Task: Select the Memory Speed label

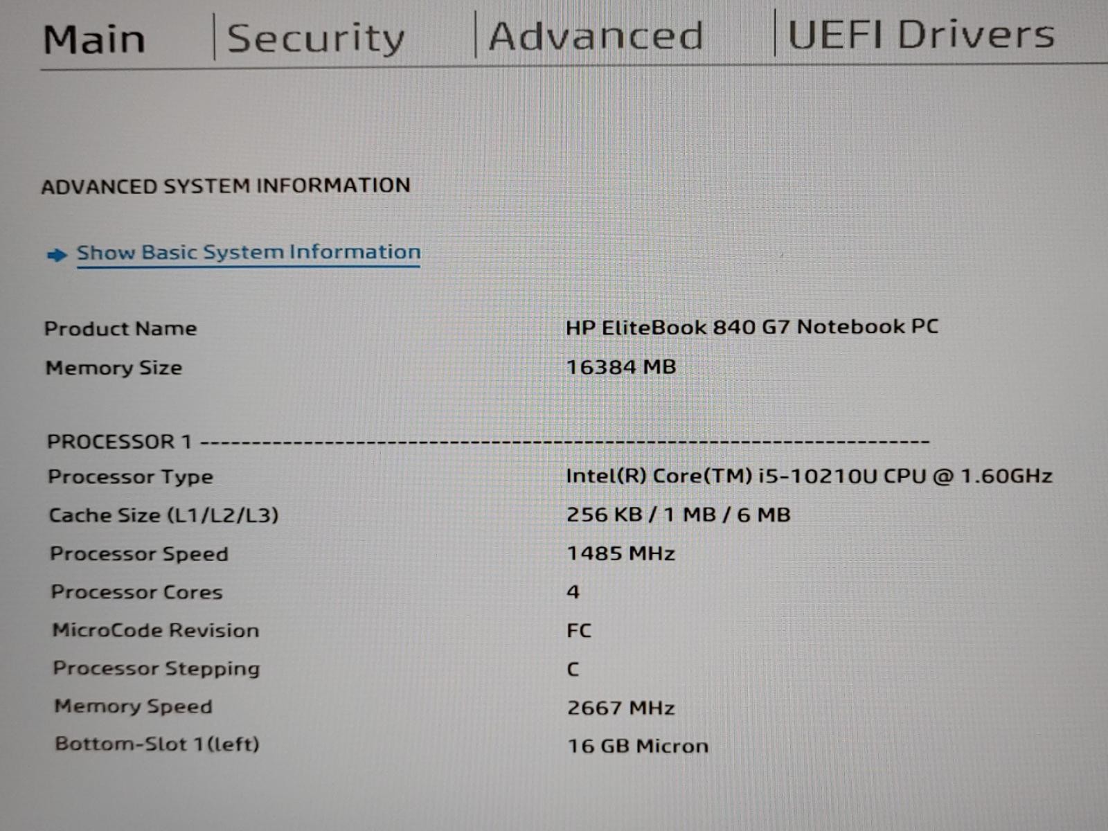Action: (134, 706)
